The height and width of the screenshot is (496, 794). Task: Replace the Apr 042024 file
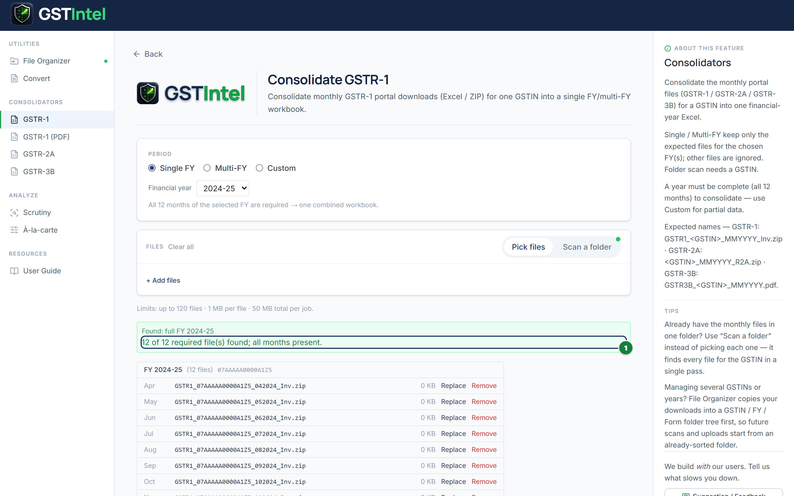(454, 386)
